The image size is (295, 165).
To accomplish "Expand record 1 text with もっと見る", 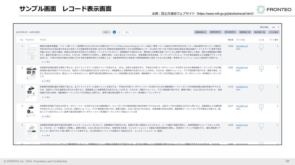I will (46, 62).
